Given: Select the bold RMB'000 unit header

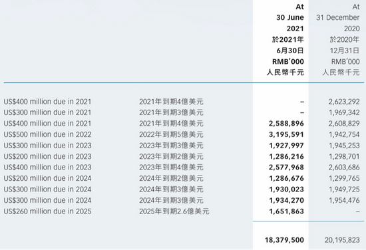Looking at the screenshot, I should [x=288, y=62].
